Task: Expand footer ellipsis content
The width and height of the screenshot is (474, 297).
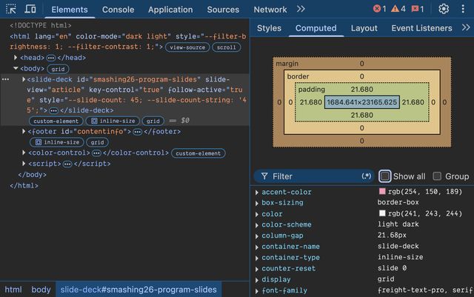Action: [x=138, y=132]
